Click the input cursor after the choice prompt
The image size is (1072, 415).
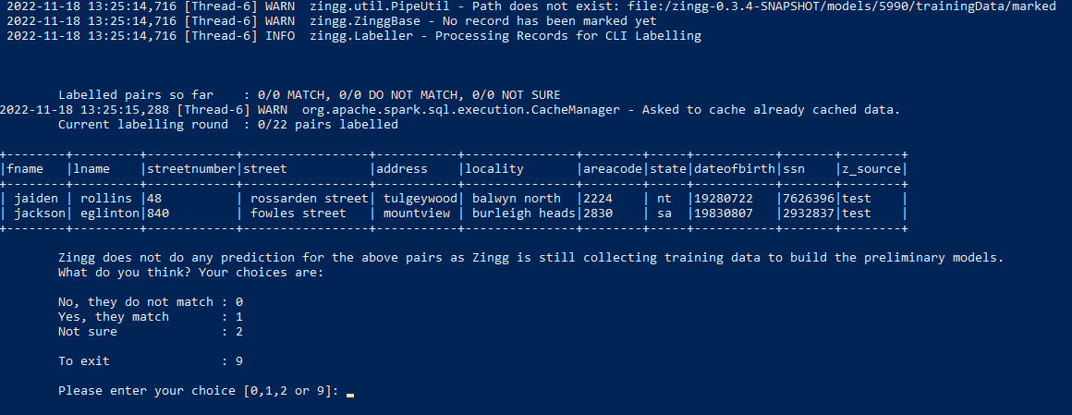pyautogui.click(x=350, y=392)
